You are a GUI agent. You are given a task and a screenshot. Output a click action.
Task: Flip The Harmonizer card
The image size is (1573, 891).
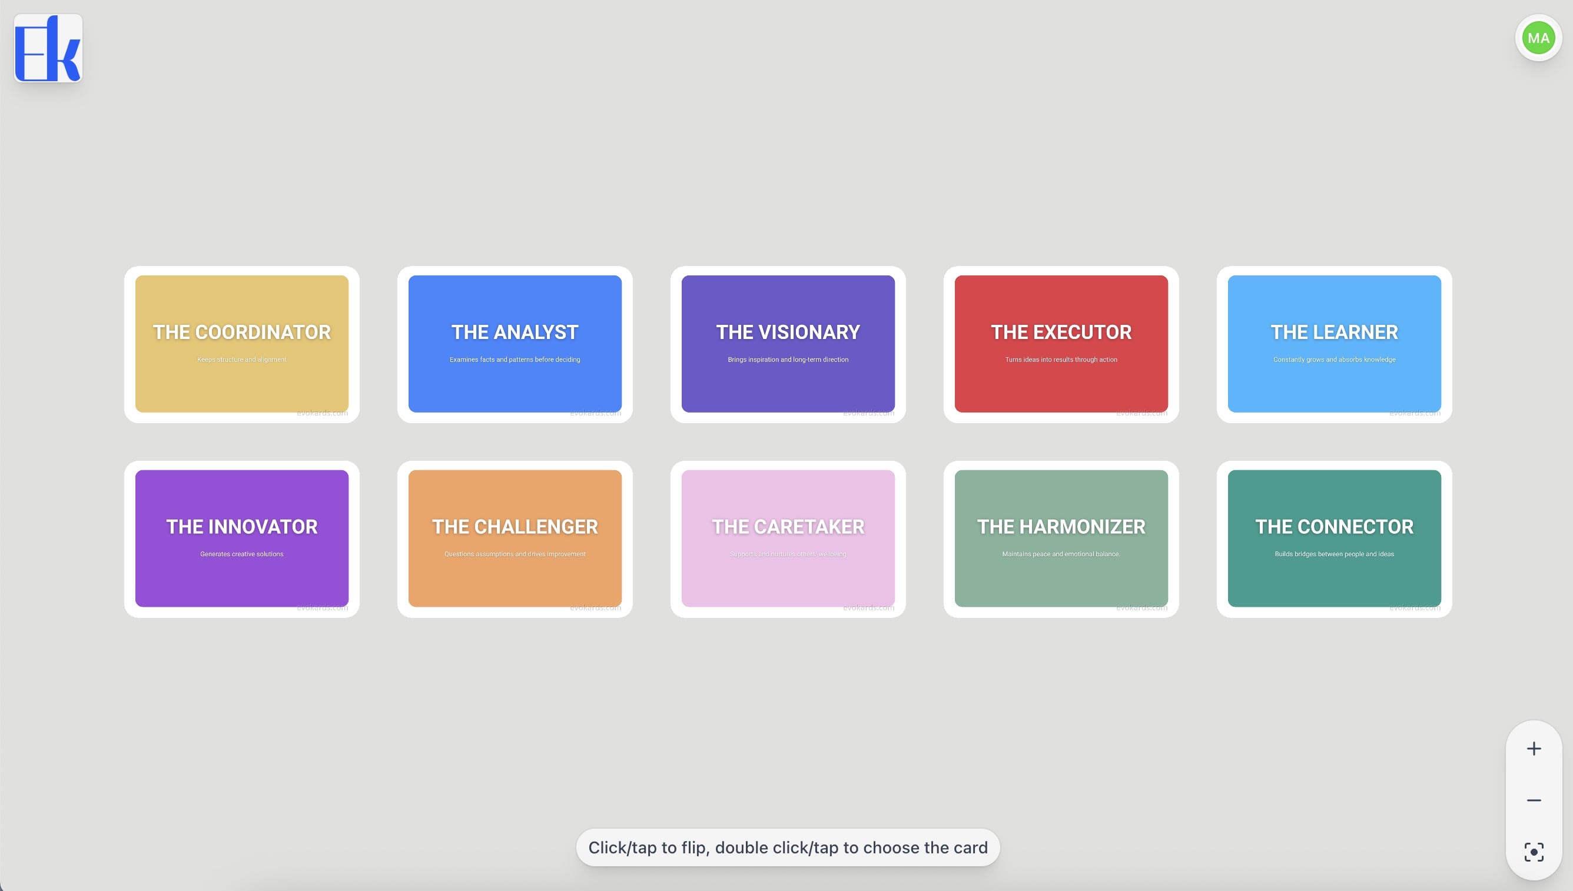click(1061, 538)
